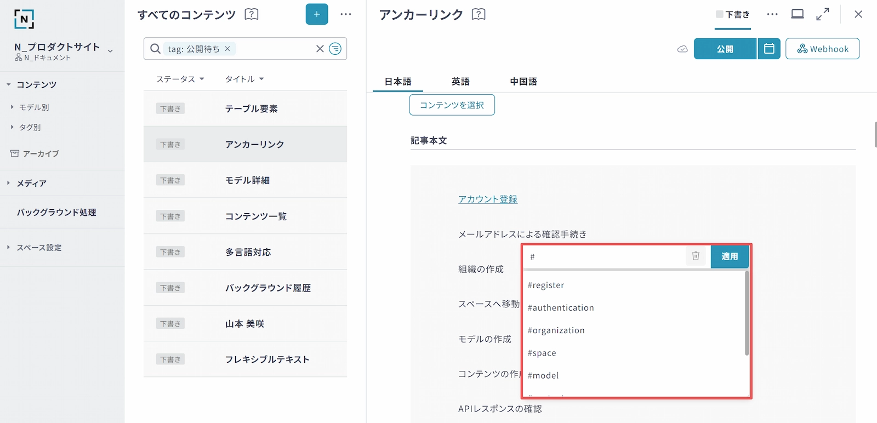Open the タイトル column sort dropdown
Image resolution: width=877 pixels, height=423 pixels.
pos(244,79)
